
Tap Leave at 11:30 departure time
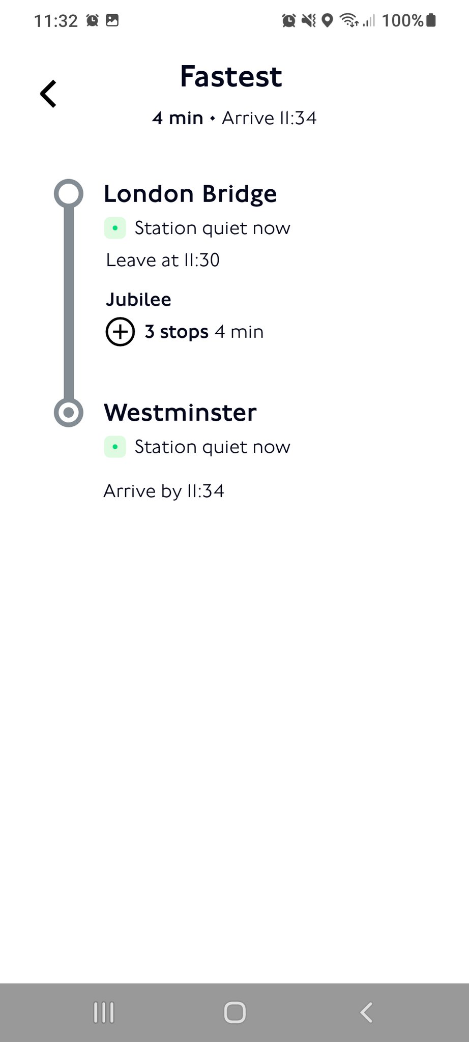coord(163,260)
